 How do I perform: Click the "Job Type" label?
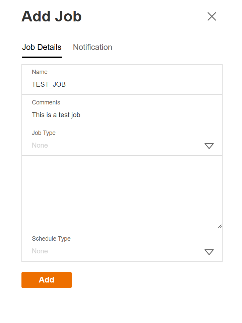(x=44, y=133)
